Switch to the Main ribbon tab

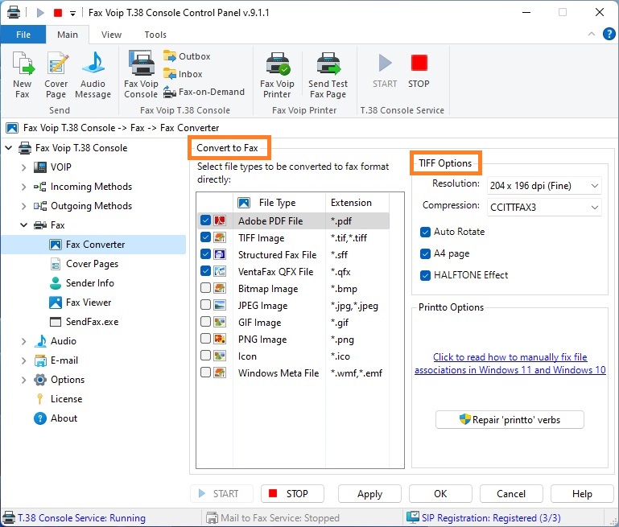(x=68, y=35)
